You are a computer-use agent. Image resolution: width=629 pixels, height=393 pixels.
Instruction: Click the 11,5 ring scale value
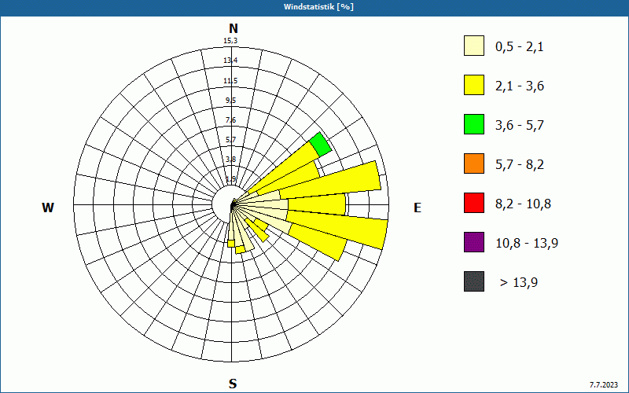[230, 81]
